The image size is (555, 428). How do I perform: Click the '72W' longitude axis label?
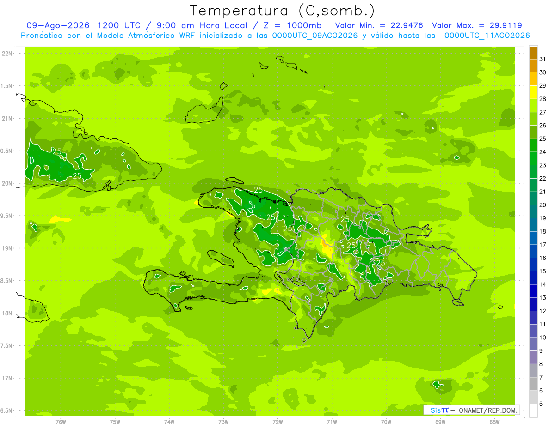point(277,422)
